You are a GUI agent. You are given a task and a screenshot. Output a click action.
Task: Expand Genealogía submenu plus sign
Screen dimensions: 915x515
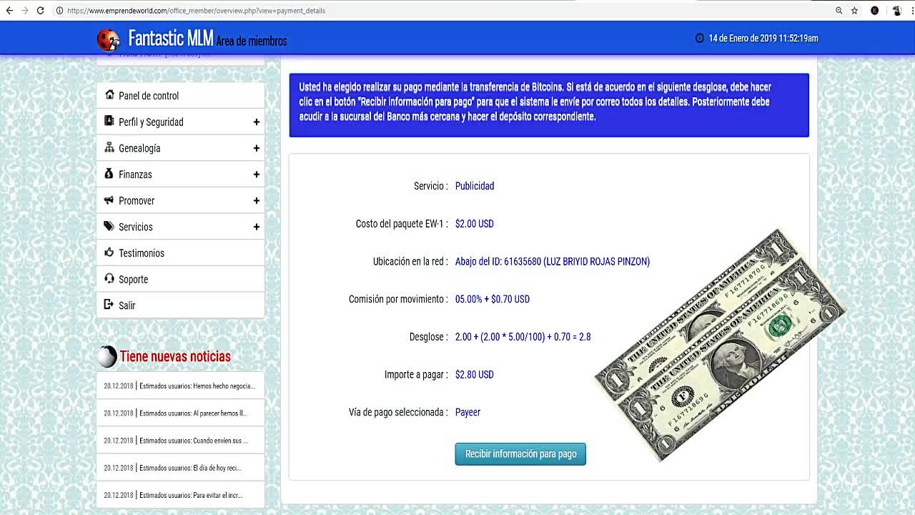(256, 148)
